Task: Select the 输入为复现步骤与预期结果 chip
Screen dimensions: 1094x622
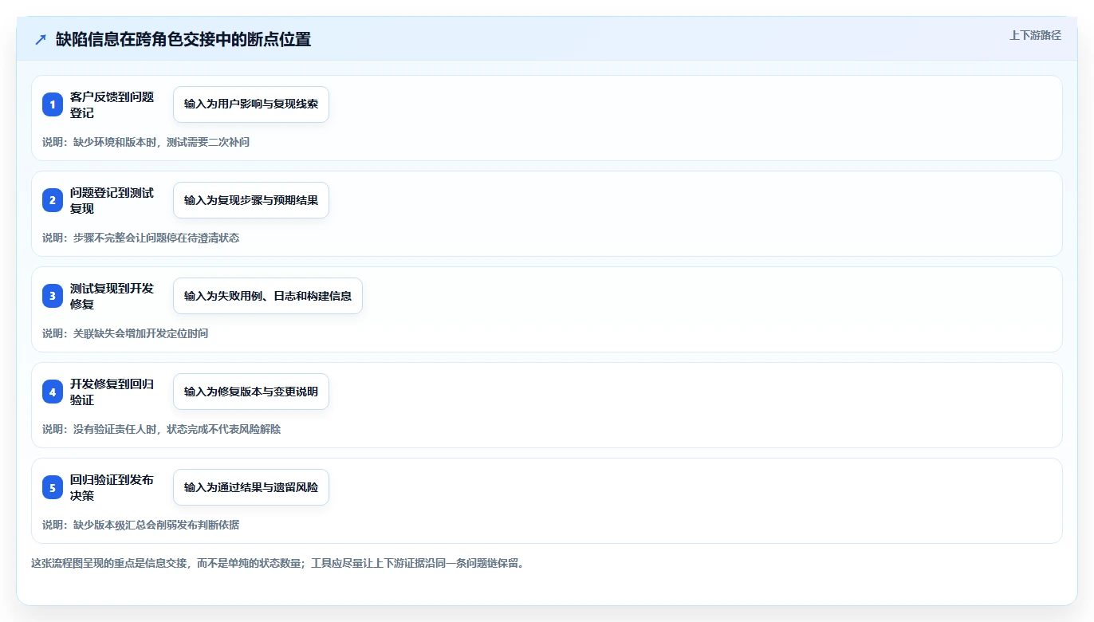Action: tap(251, 200)
